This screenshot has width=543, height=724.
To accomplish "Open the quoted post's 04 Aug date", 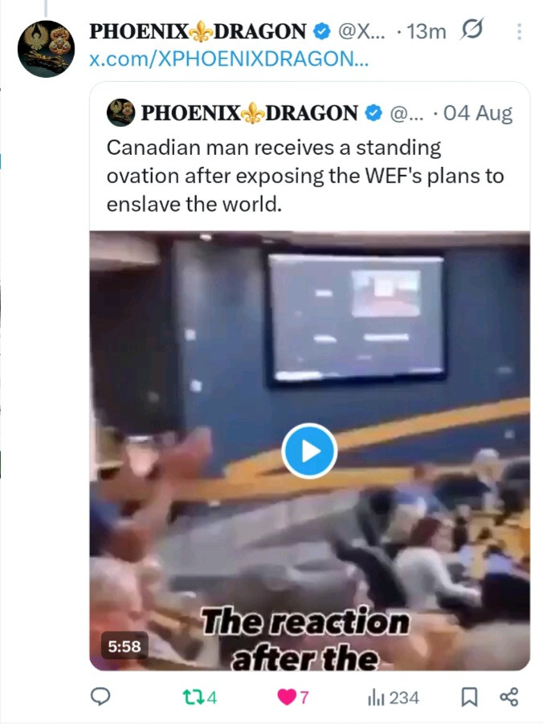I will (x=478, y=113).
